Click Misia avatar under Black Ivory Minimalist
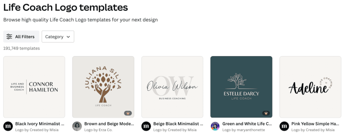The height and width of the screenshot is (136, 347). pyautogui.click(x=8, y=126)
